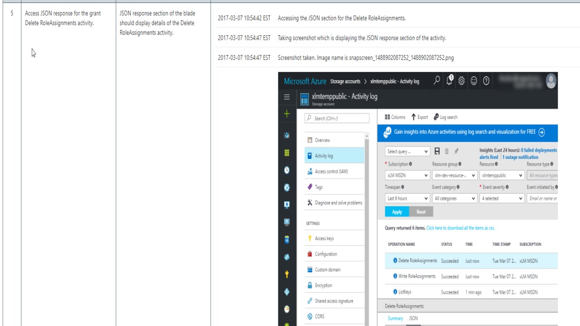Viewport: 580px width, 326px height.
Task: Open Tags menu item
Action: coord(334,187)
